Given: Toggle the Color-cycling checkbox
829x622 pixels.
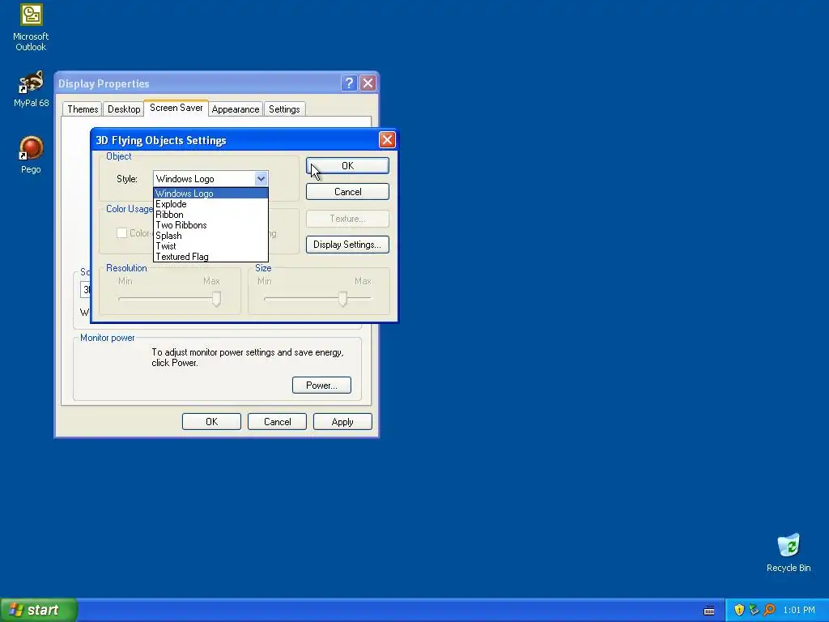Looking at the screenshot, I should [121, 232].
